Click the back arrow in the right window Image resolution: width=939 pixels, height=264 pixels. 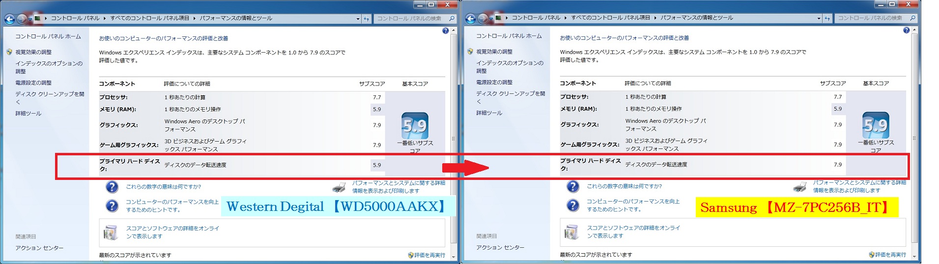pyautogui.click(x=470, y=19)
